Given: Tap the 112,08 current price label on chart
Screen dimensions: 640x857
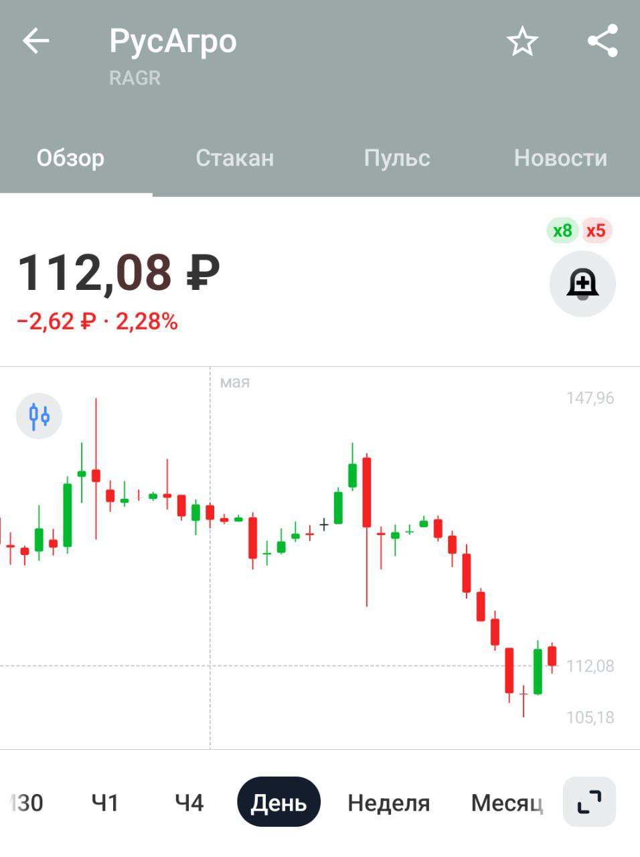Looking at the screenshot, I should pyautogui.click(x=590, y=666).
